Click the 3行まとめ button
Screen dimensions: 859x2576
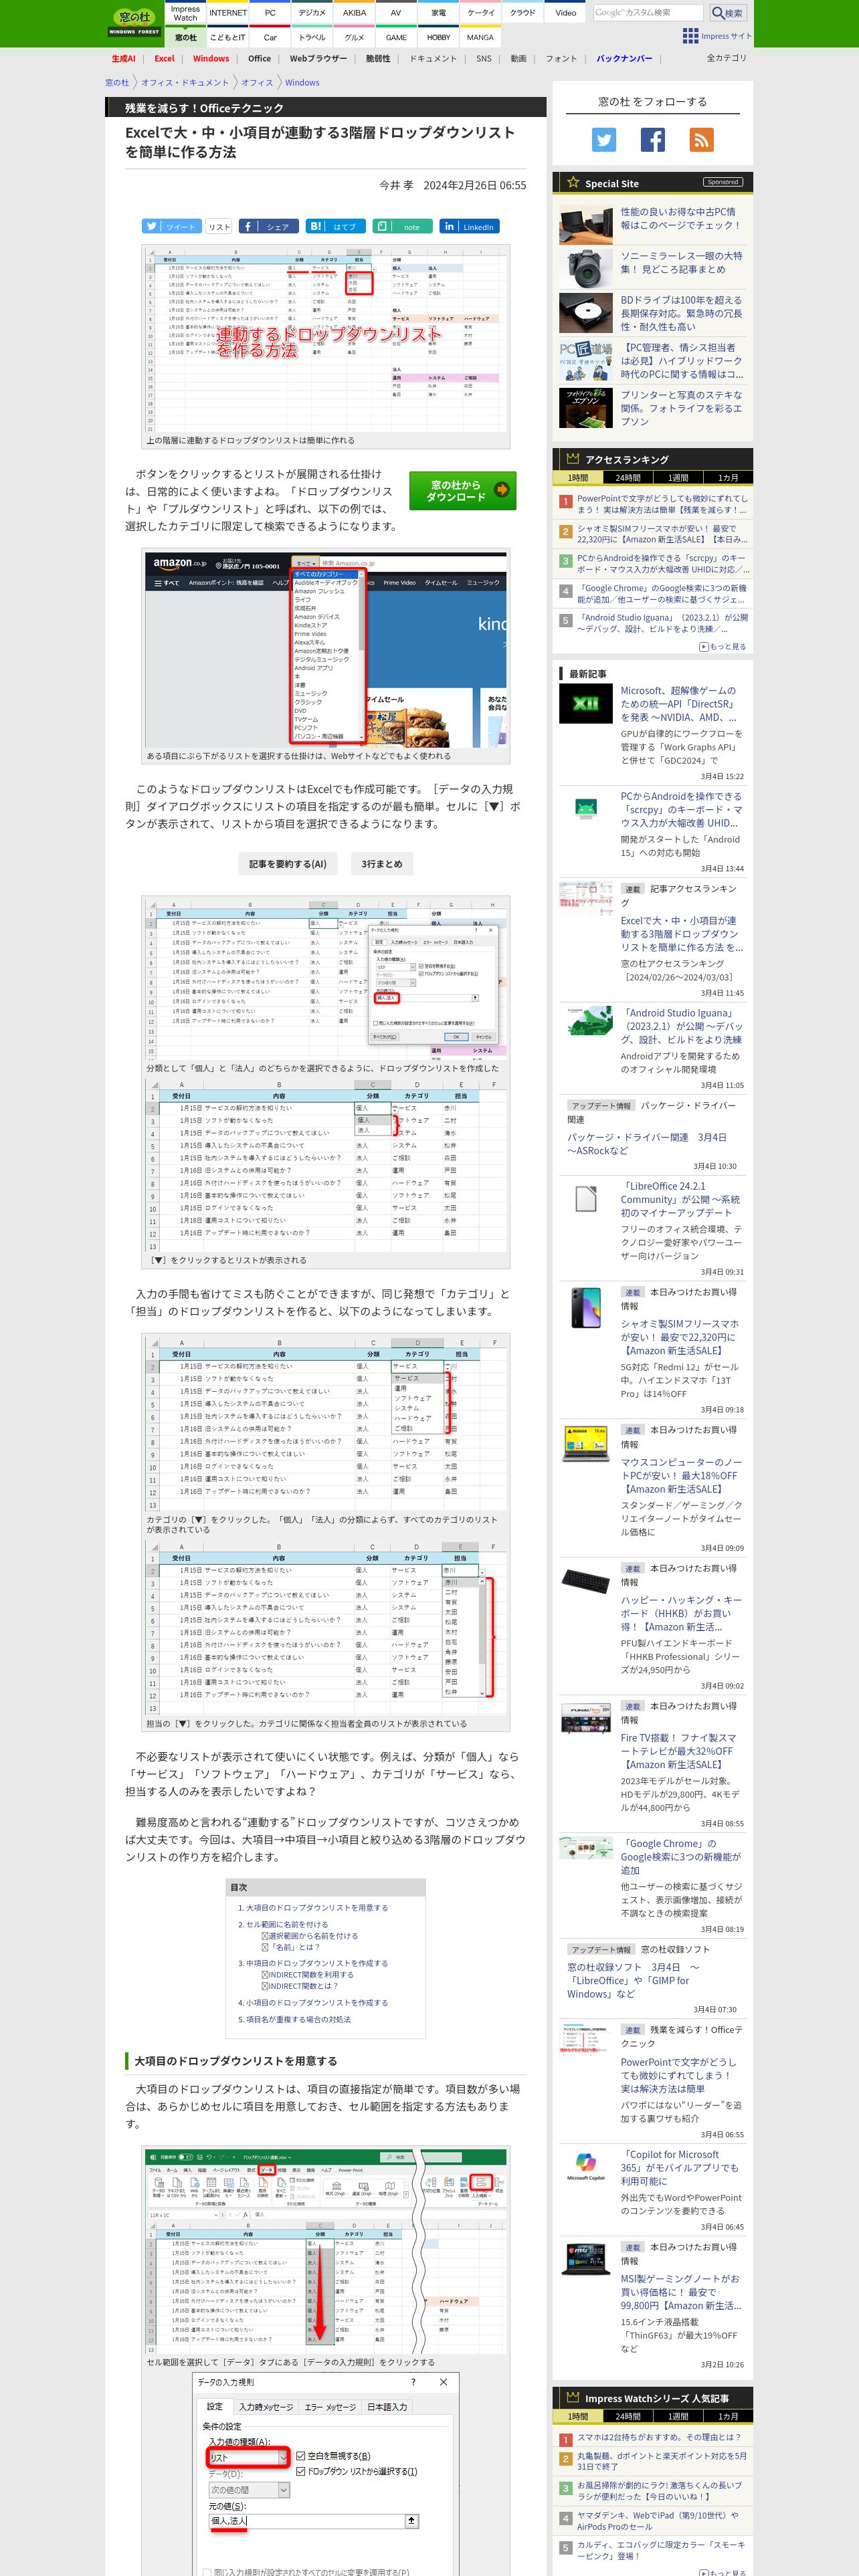coord(381,864)
